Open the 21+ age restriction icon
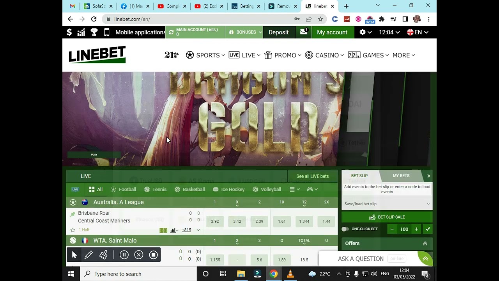Screen dimensions: 499x281 tap(172, 55)
